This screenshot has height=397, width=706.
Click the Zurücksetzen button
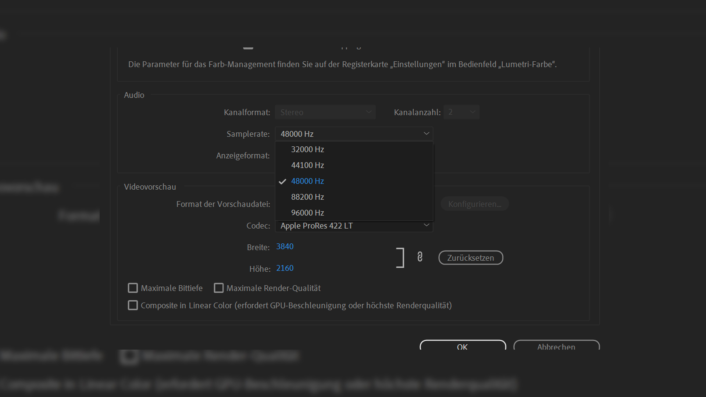pyautogui.click(x=471, y=258)
